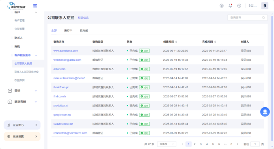Click the table's horizontal scrollbar
Screen dimensions: 274x149
pos(151,137)
